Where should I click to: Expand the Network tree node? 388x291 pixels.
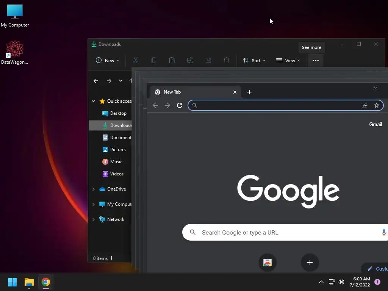(93, 219)
